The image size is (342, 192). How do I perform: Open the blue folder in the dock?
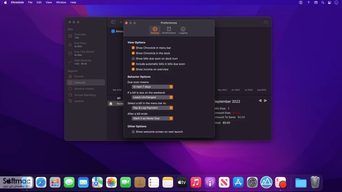pos(301,183)
